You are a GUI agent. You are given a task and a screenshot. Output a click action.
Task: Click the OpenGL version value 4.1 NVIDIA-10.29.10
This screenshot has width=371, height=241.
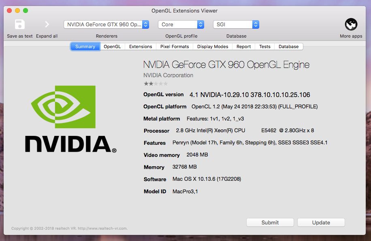pos(249,95)
